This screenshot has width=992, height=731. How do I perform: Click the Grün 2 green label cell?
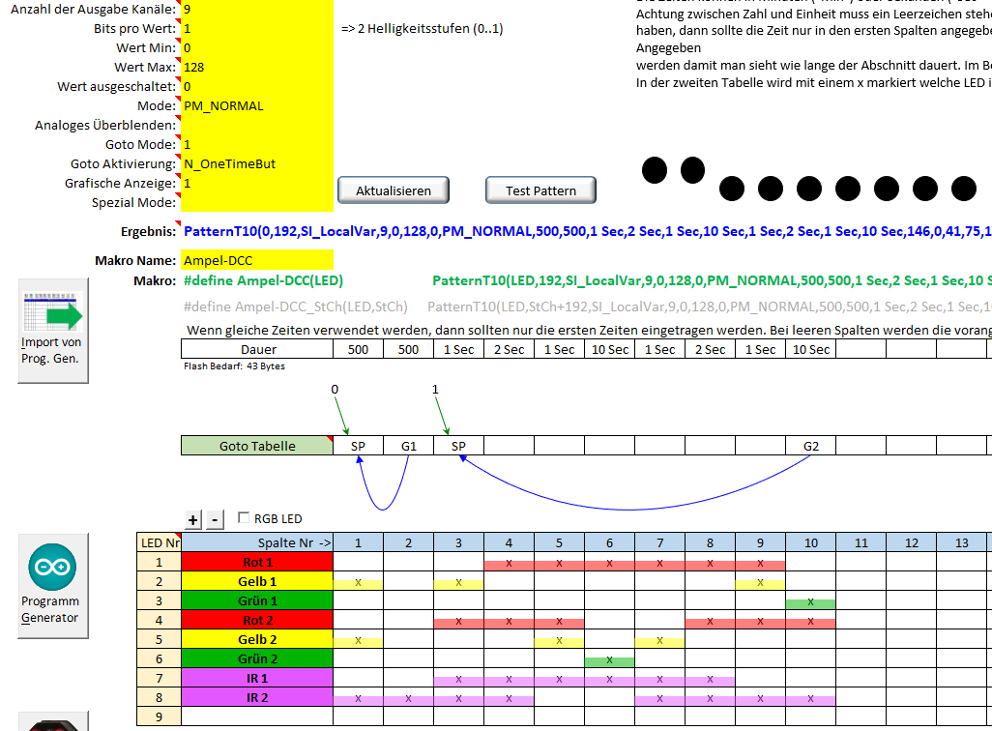click(257, 658)
